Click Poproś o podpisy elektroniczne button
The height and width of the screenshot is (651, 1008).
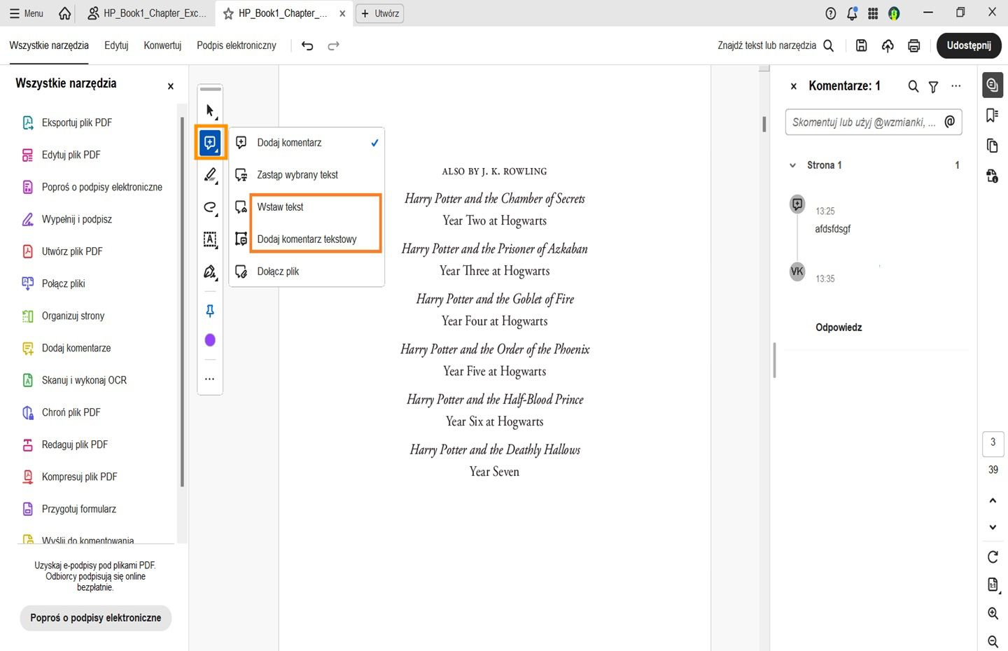(96, 618)
